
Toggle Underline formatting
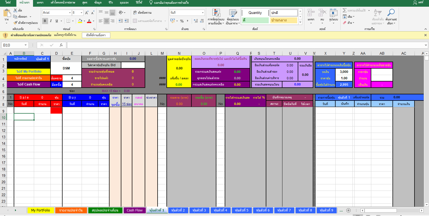(x=57, y=21)
